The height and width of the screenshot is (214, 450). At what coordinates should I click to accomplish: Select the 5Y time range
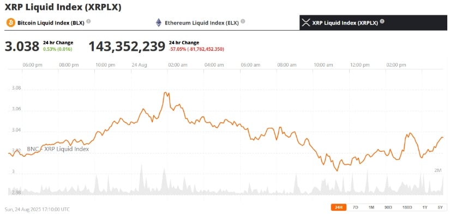(x=440, y=207)
